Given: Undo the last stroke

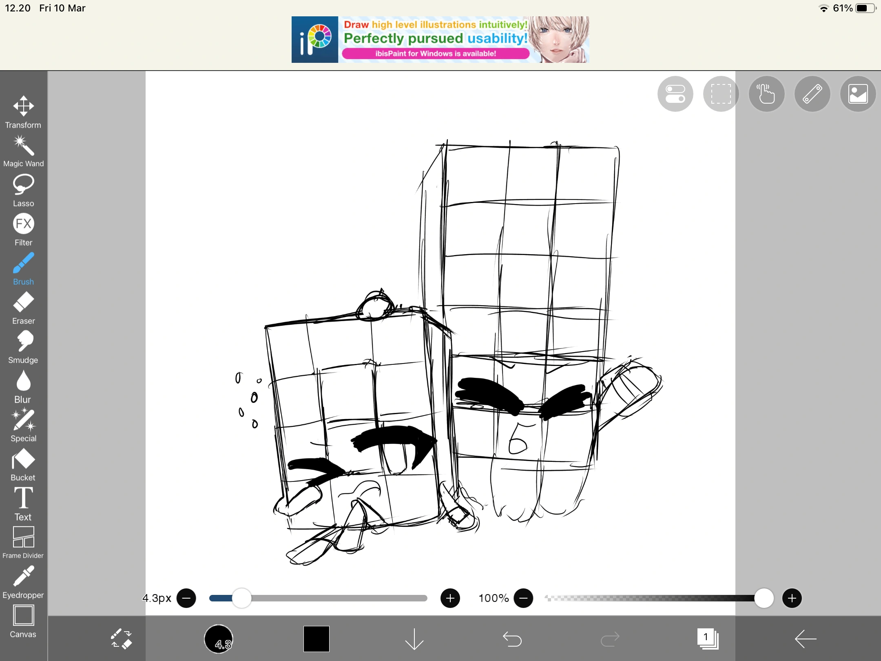Looking at the screenshot, I should (x=513, y=639).
